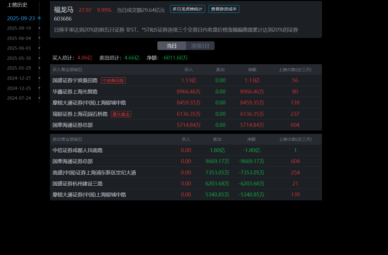Click net amount -6203.68万
The image size is (388, 255).
pos(252,184)
